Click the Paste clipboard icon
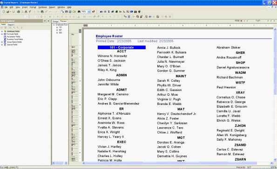Screen dimensions: 277x169 [42, 12]
